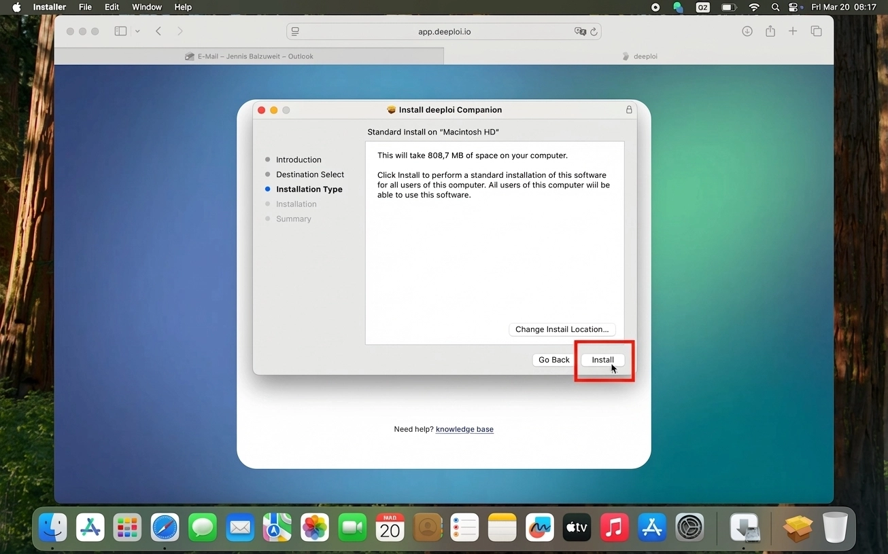Image resolution: width=888 pixels, height=554 pixels.
Task: Switch to the Outlook E-Mail tab
Action: tap(249, 56)
